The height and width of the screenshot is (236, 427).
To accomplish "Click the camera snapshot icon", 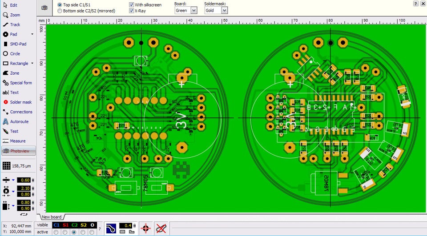I will tap(44, 8).
